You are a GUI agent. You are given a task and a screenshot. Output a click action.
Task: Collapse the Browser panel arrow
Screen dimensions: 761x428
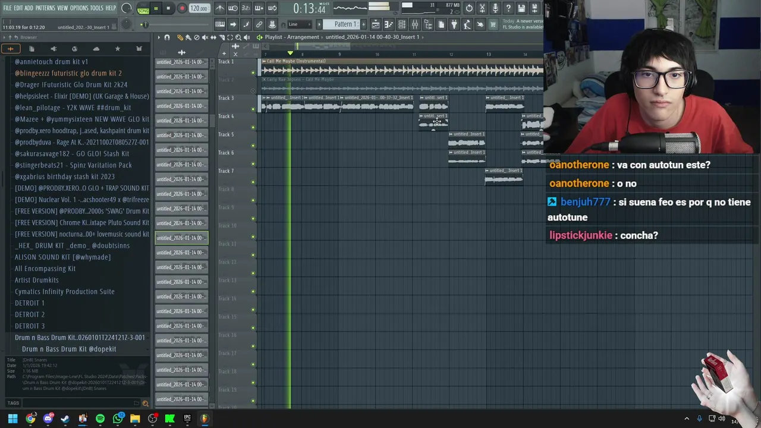(4, 37)
